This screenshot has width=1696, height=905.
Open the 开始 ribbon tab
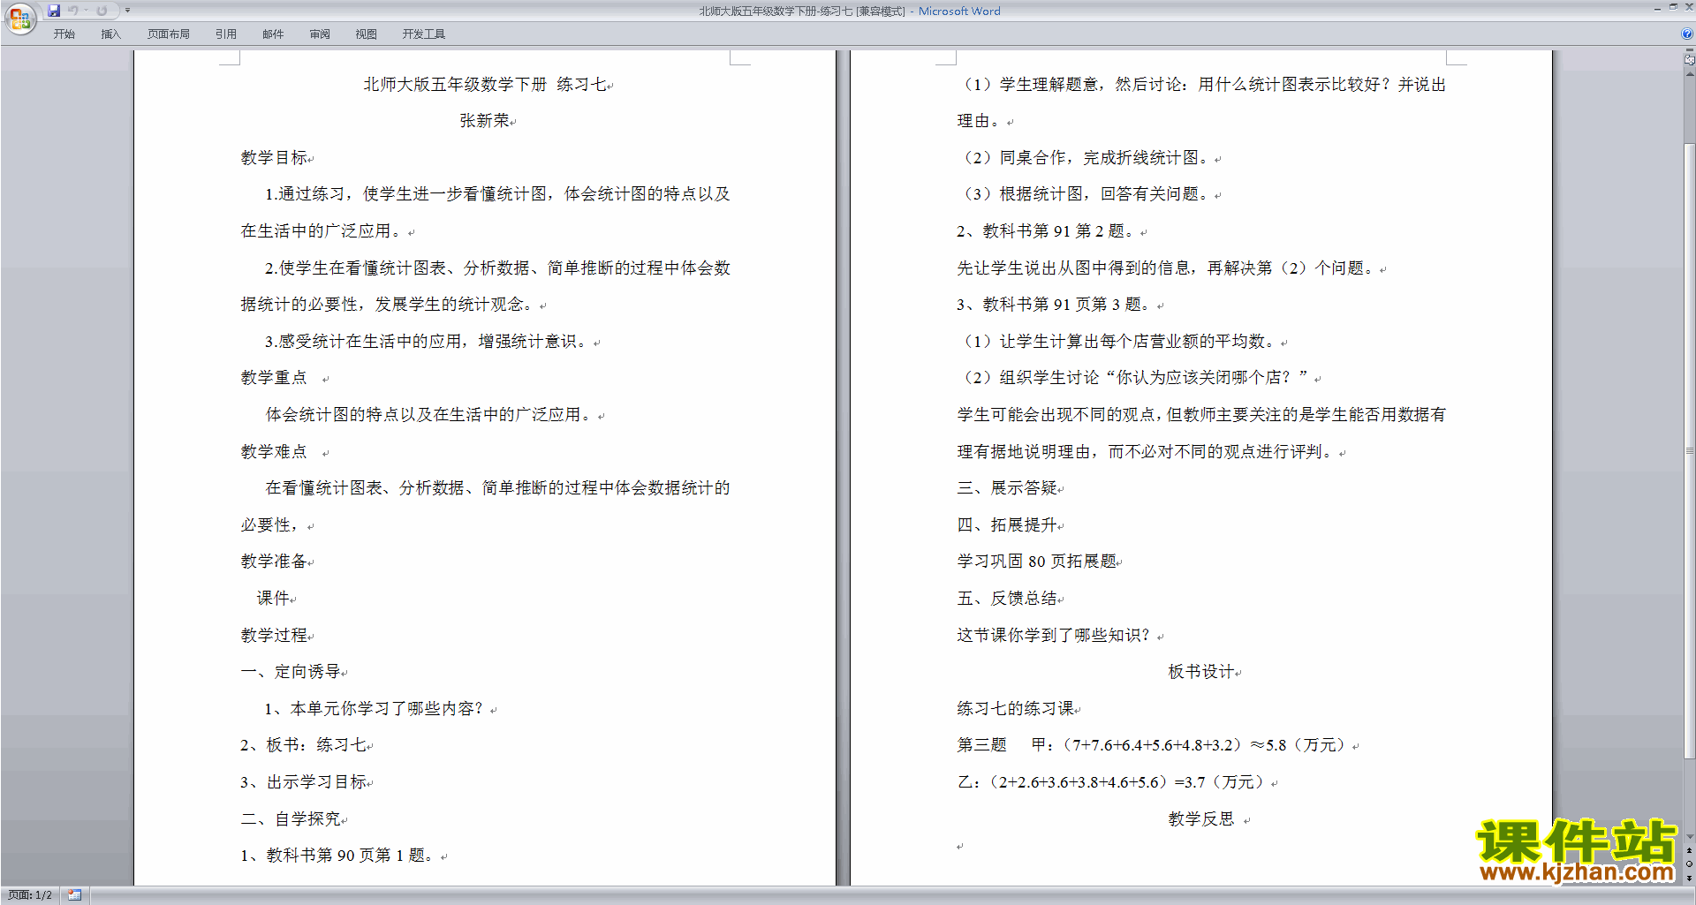[64, 34]
